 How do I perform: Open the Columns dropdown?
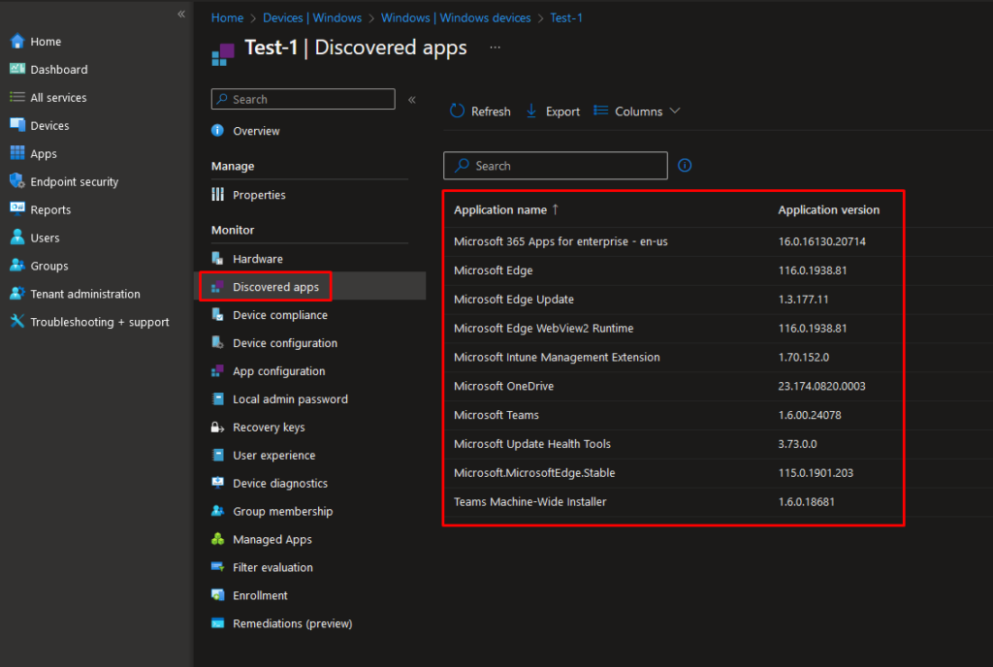click(x=636, y=111)
